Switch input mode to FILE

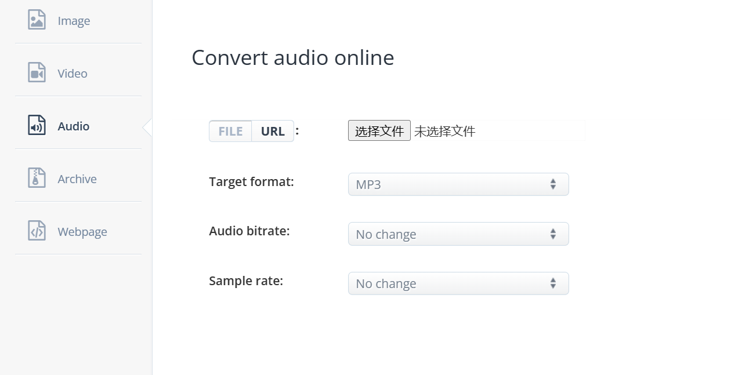(230, 131)
